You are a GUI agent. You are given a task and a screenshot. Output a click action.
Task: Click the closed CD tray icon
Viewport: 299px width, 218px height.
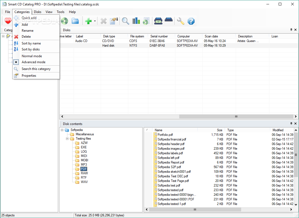[169, 20]
